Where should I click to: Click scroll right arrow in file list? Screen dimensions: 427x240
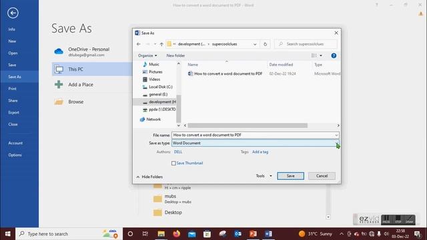[338, 125]
